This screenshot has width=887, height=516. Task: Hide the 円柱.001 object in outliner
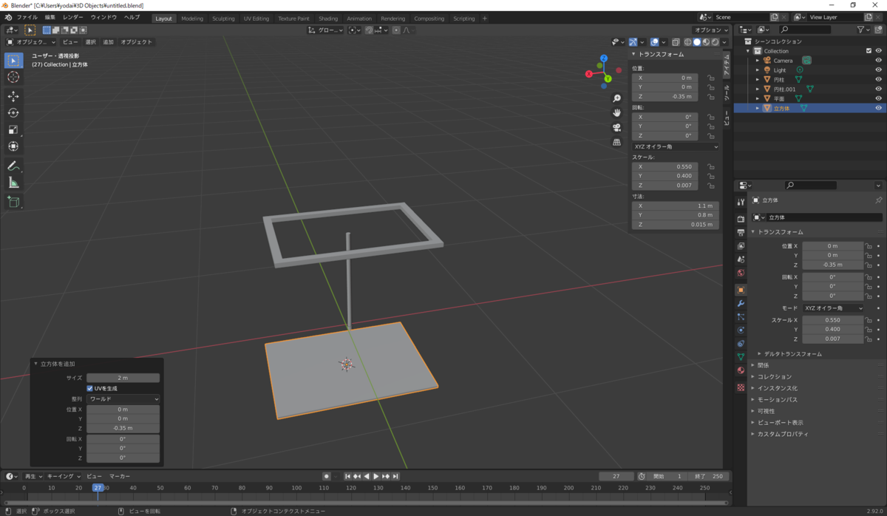(x=878, y=89)
